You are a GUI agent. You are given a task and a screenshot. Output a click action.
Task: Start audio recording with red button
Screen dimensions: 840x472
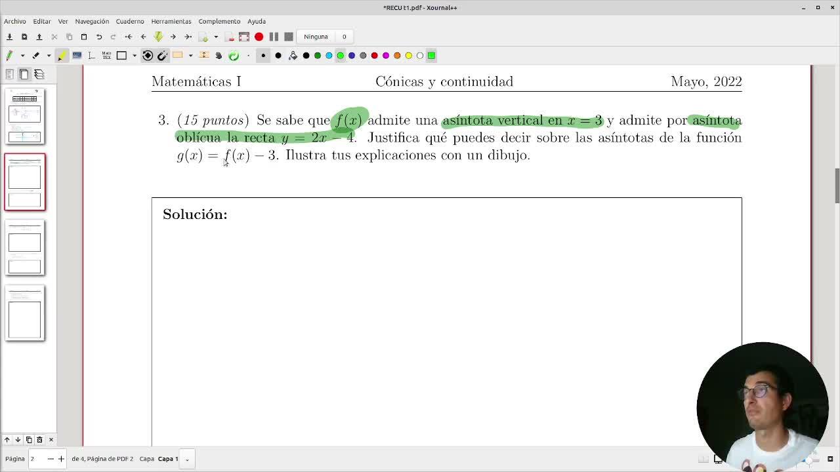coord(259,37)
